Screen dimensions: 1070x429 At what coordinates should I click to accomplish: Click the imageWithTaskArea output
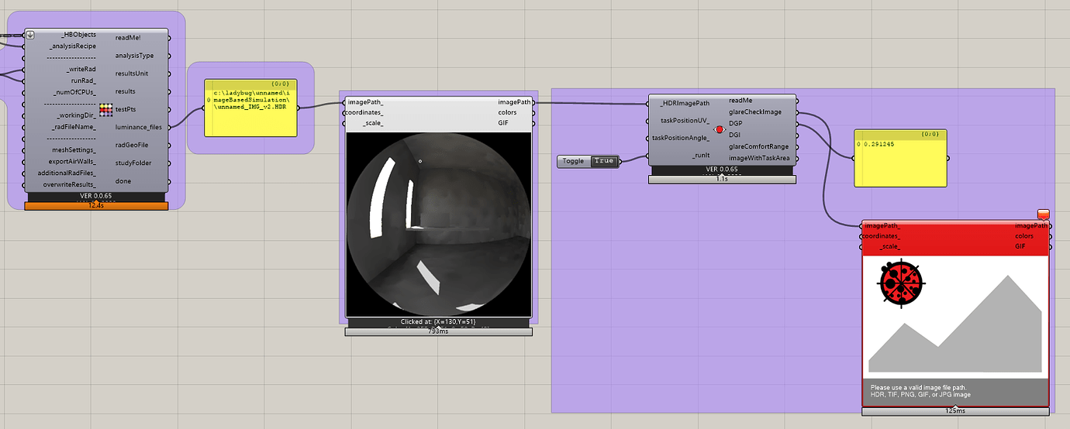[759, 158]
